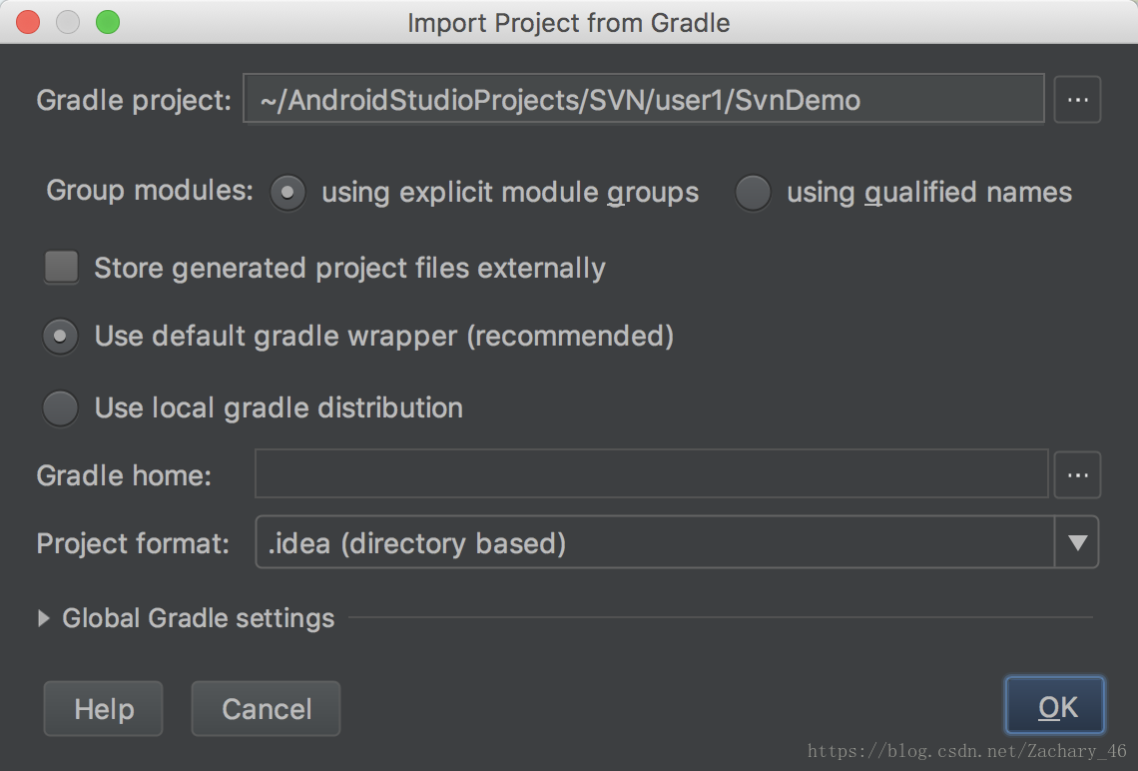Click the Help button
Image resolution: width=1138 pixels, height=771 pixels.
(x=103, y=708)
